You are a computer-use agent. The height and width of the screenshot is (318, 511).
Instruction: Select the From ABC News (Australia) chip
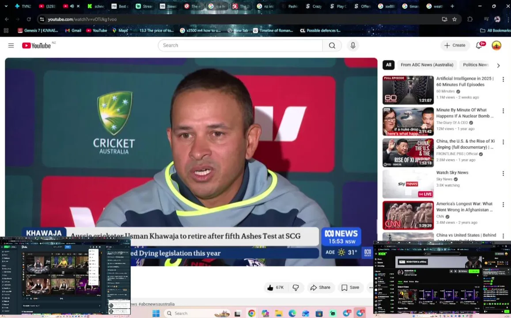pos(427,65)
